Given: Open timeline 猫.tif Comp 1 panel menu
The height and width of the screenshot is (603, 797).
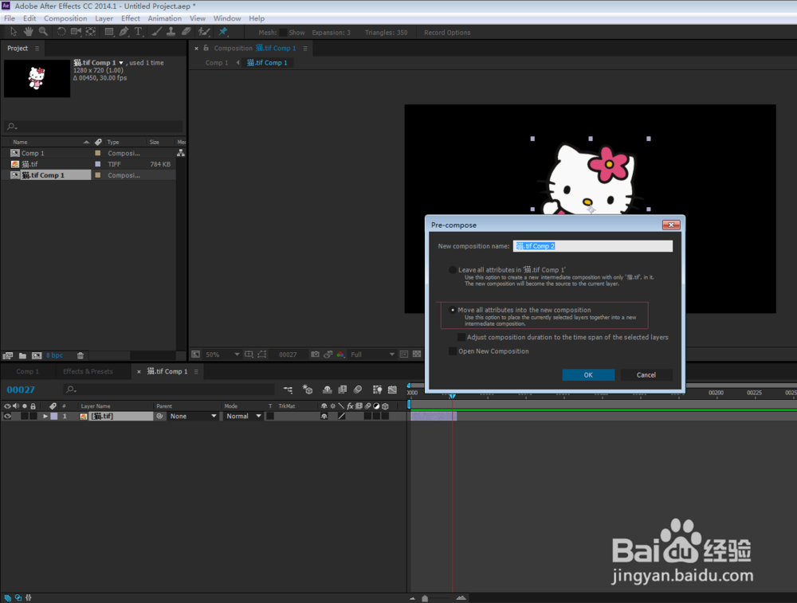Looking at the screenshot, I should click(196, 371).
